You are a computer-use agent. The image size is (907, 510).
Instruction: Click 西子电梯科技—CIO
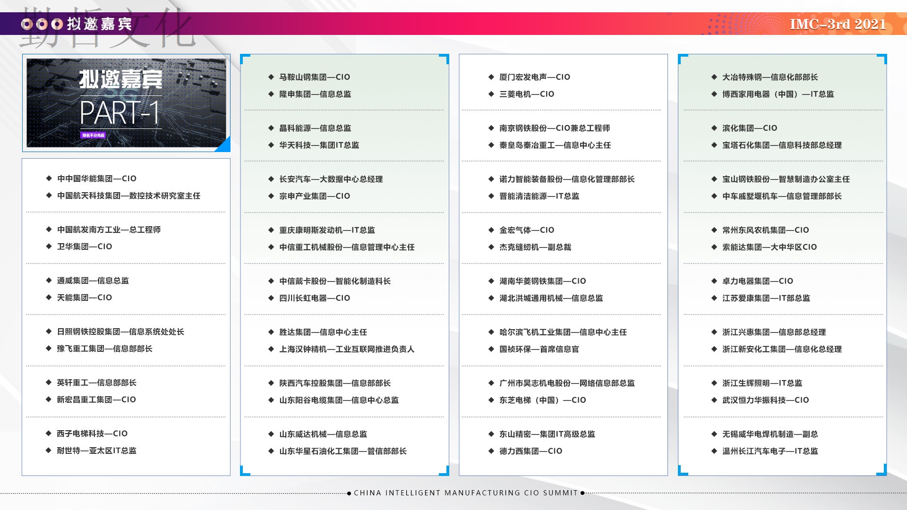pyautogui.click(x=92, y=433)
